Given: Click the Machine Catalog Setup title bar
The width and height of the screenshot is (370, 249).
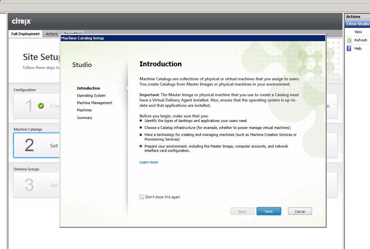Looking at the screenshot, I should (x=193, y=38).
